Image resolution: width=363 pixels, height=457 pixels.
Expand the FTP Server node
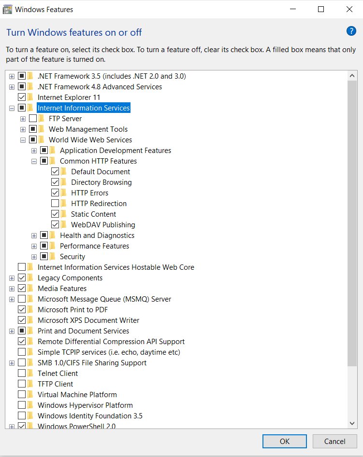coord(23,119)
